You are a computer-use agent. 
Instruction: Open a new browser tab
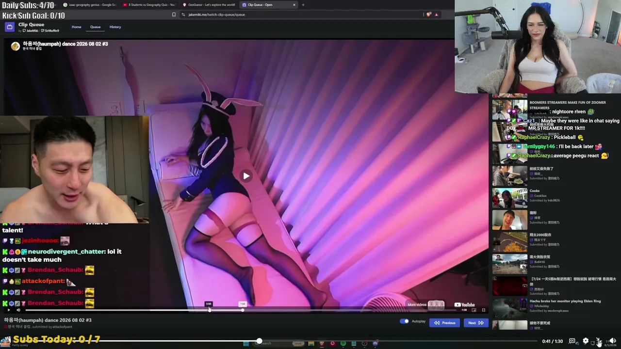click(303, 5)
